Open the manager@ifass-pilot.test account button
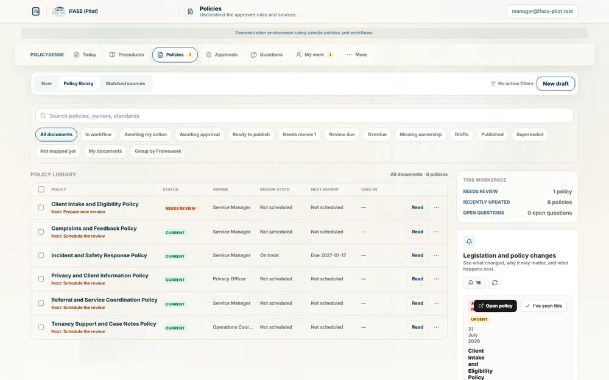This screenshot has width=609, height=380. point(542,11)
